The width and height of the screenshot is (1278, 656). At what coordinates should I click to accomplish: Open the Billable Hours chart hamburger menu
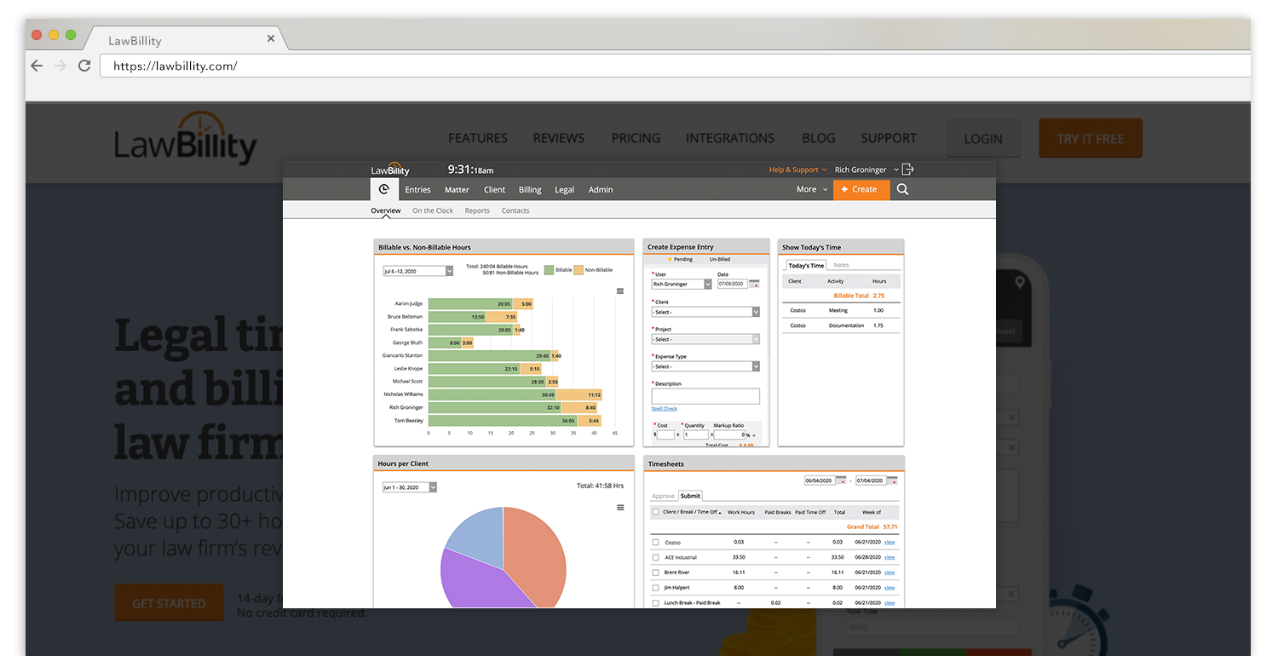point(620,291)
